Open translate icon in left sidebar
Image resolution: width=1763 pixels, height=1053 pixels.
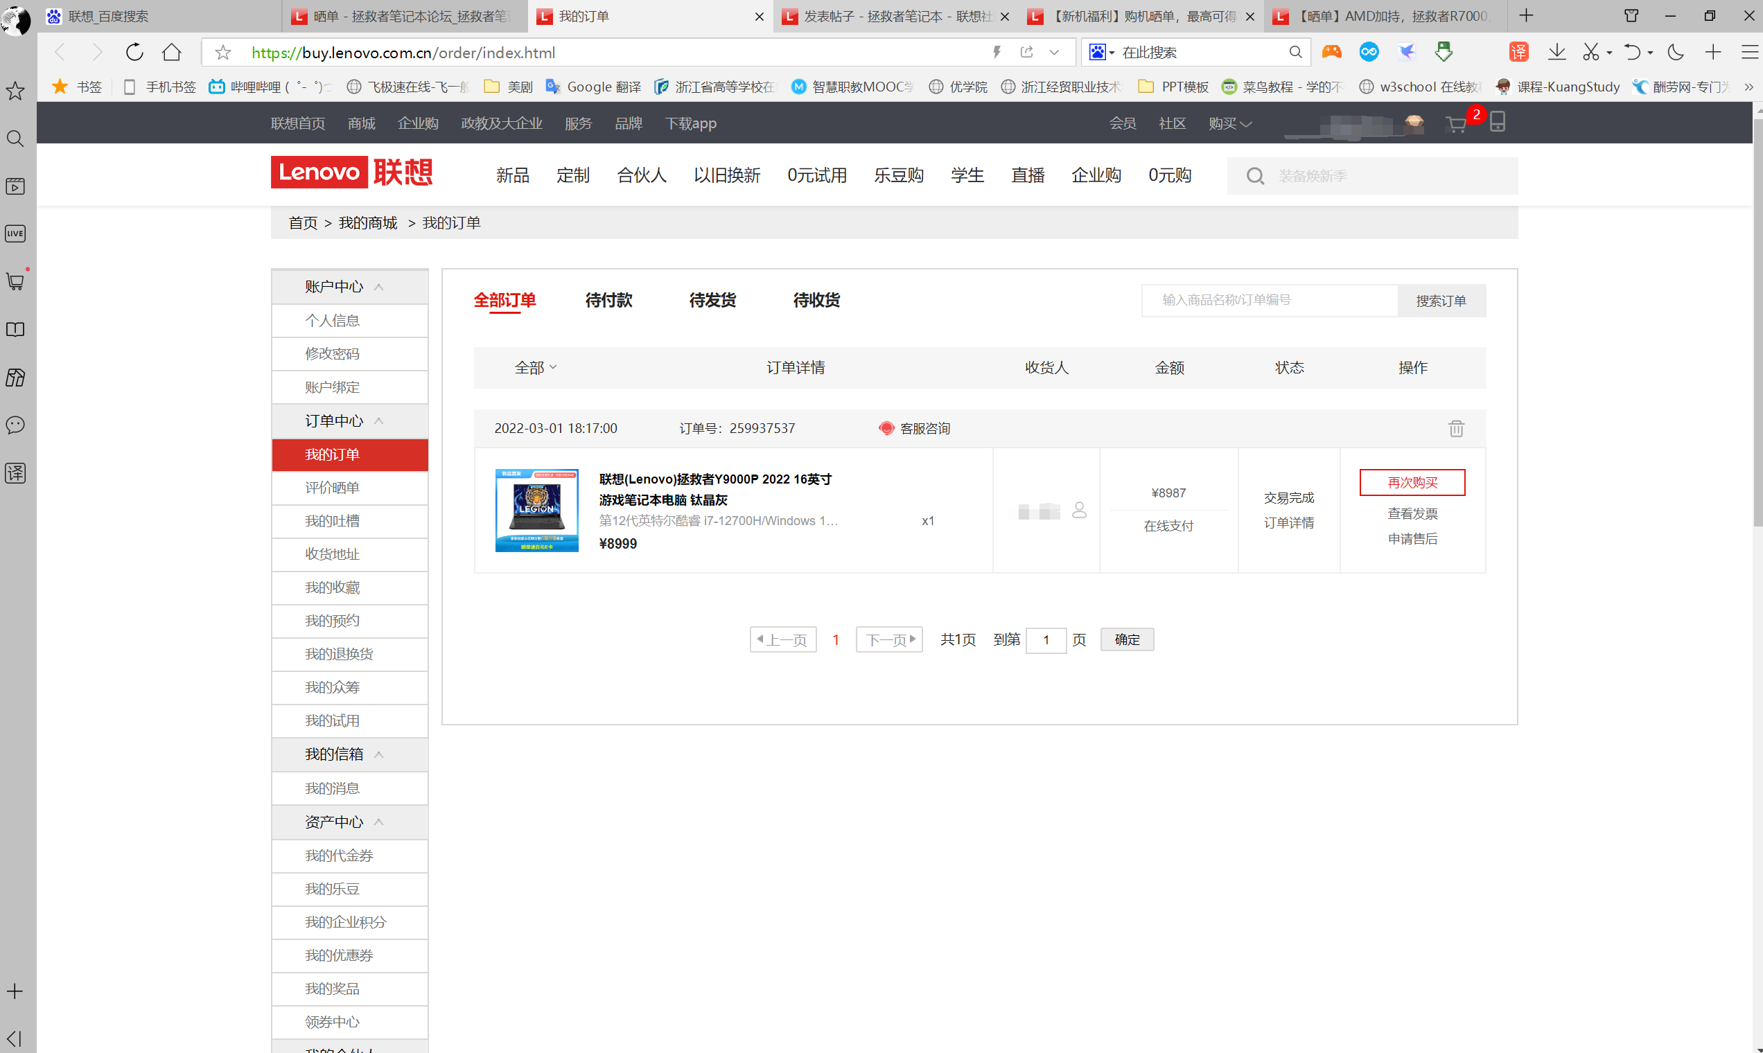(15, 473)
